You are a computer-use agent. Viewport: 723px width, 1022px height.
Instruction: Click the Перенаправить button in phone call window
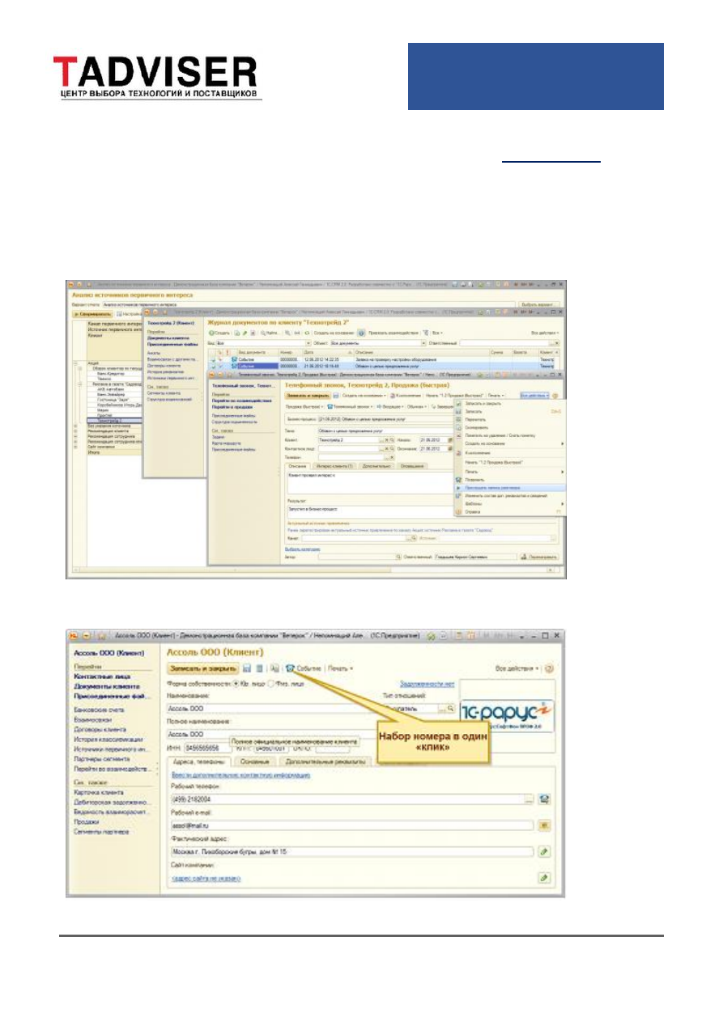[539, 558]
